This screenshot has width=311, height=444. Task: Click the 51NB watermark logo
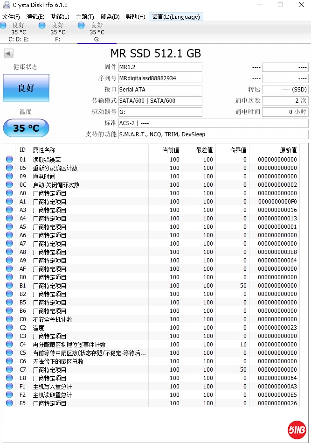point(296,430)
